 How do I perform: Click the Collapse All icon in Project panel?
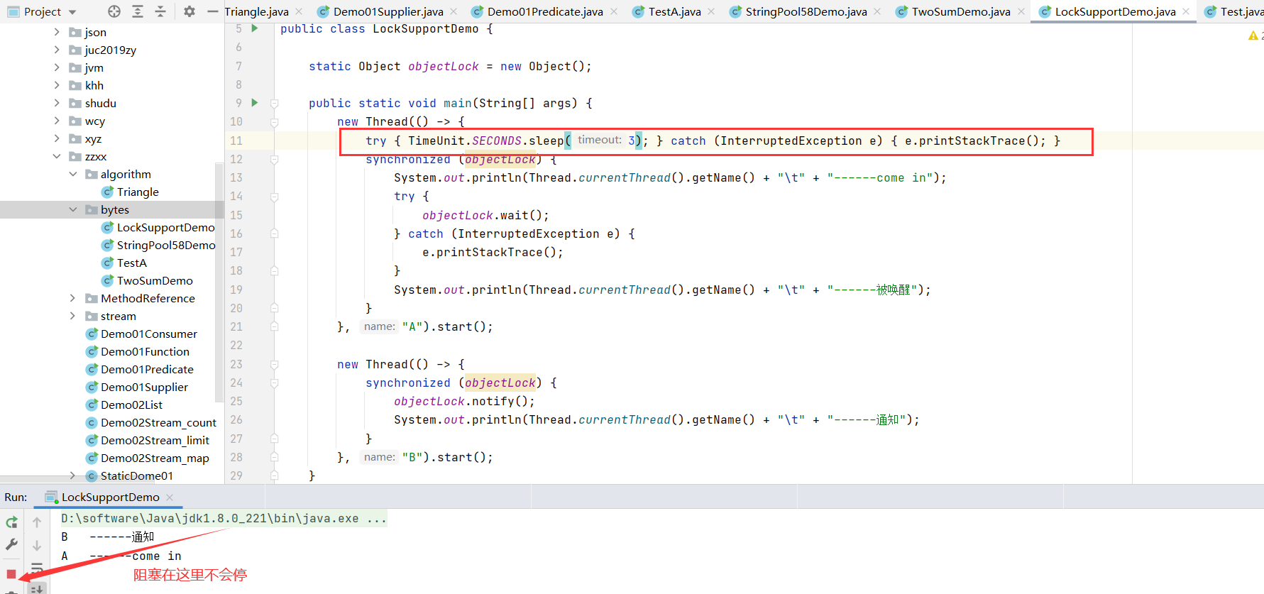coord(160,11)
